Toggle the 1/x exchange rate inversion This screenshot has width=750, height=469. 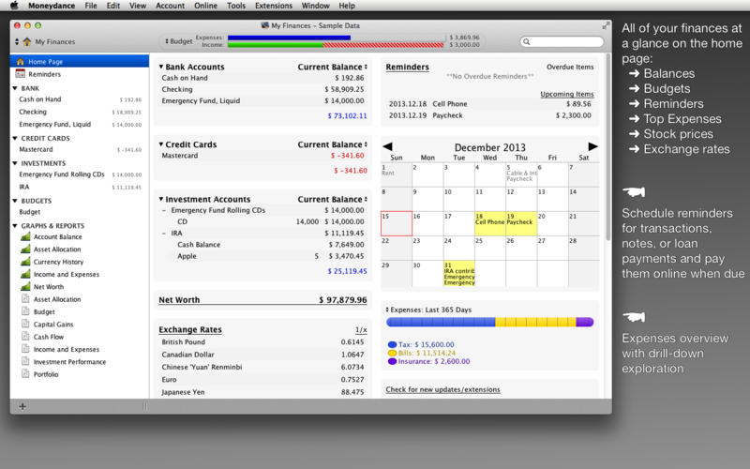point(361,330)
